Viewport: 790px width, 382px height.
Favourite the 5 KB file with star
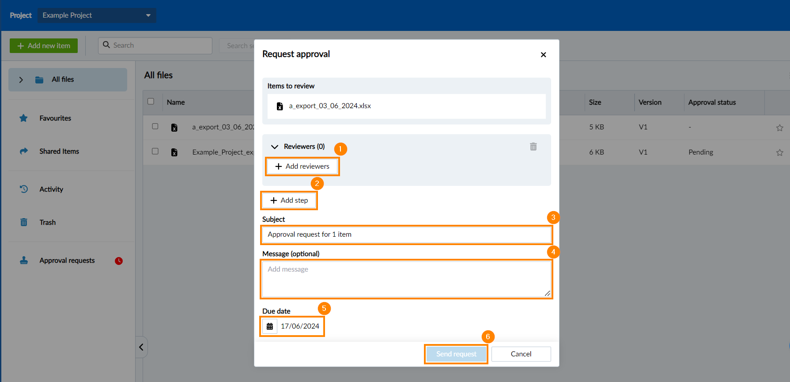point(780,128)
